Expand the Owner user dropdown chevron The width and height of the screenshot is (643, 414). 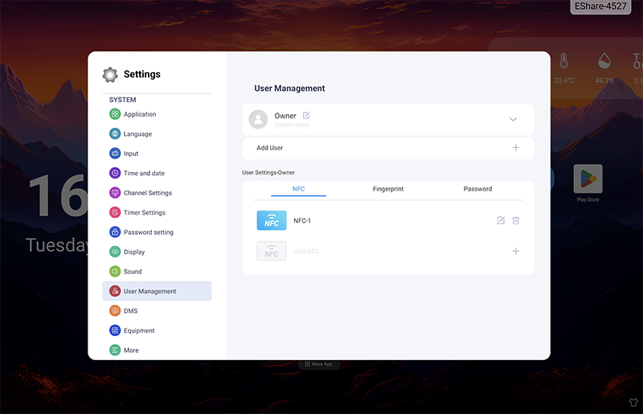pos(513,119)
